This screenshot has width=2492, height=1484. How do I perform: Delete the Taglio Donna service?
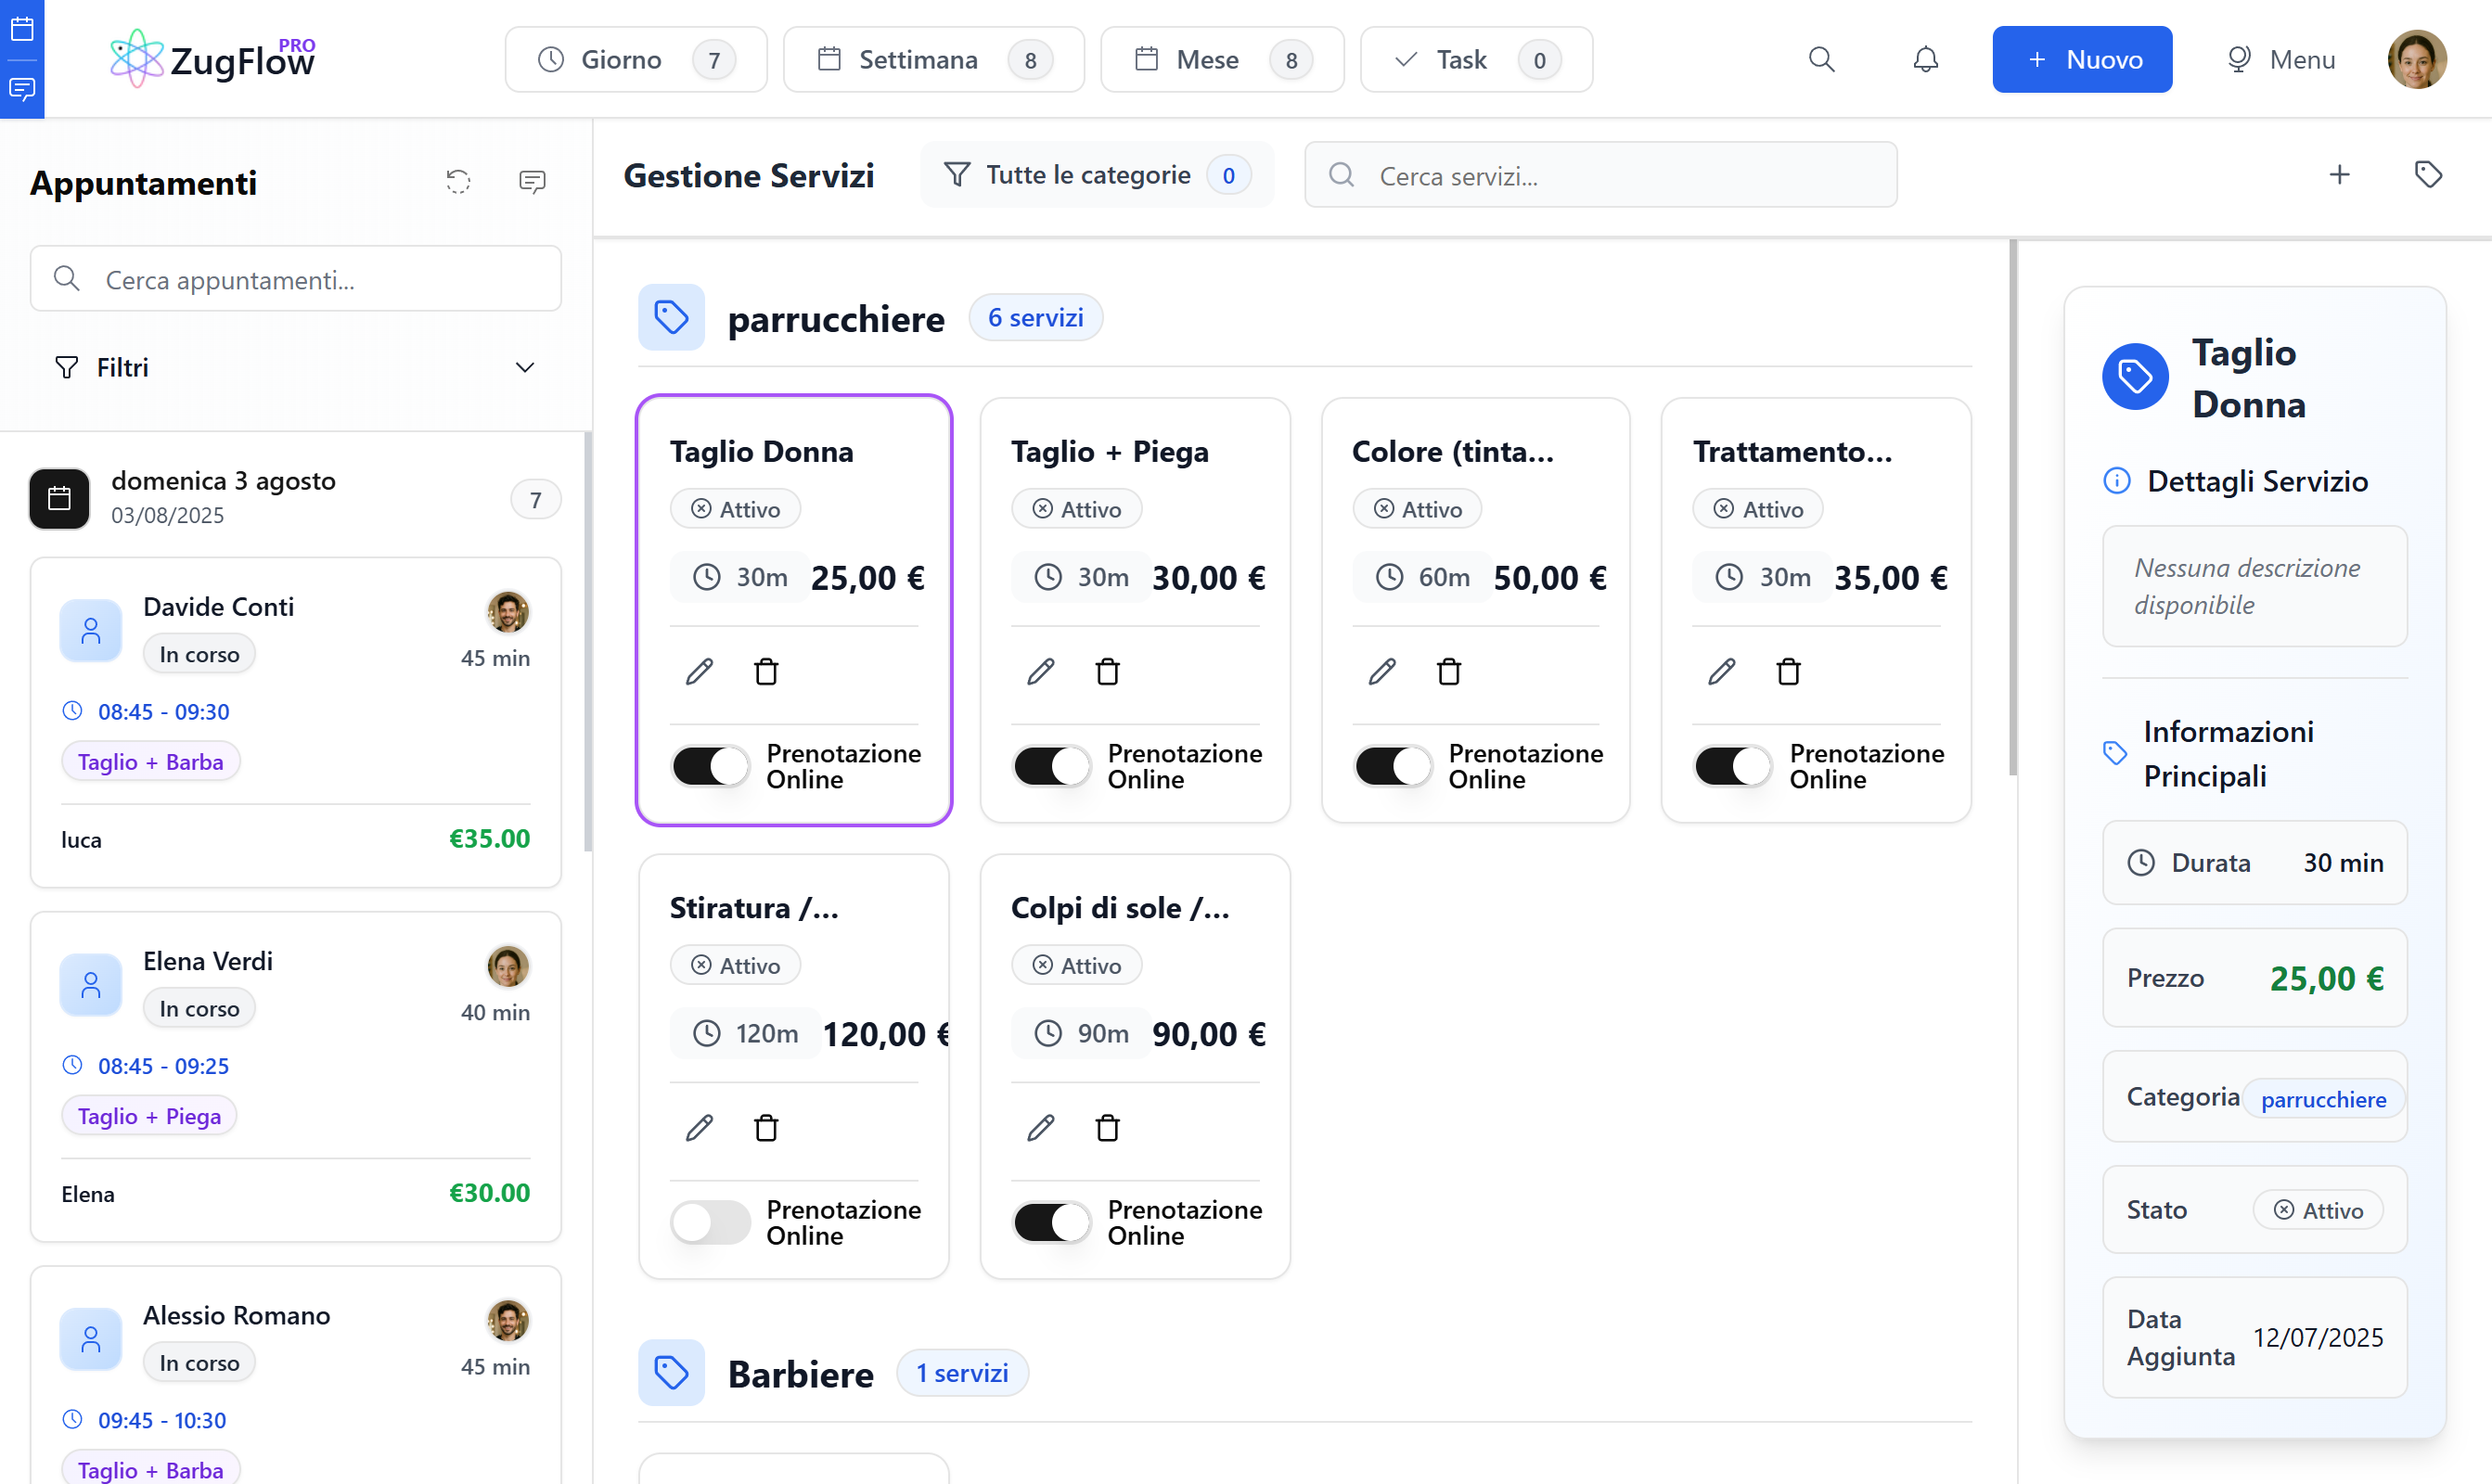pyautogui.click(x=766, y=671)
